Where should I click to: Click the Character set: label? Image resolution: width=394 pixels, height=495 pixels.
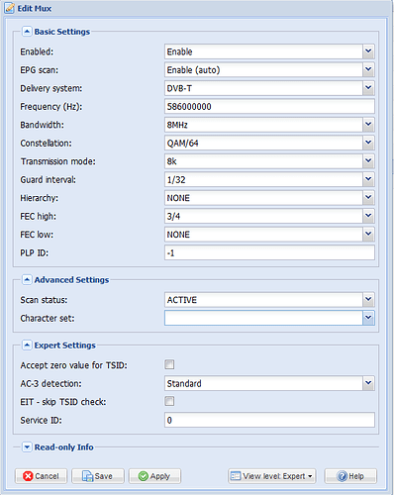tap(48, 318)
